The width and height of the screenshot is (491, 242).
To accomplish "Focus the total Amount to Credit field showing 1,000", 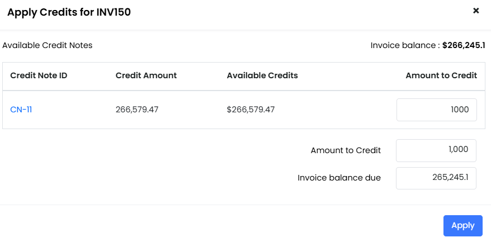I will (x=436, y=150).
